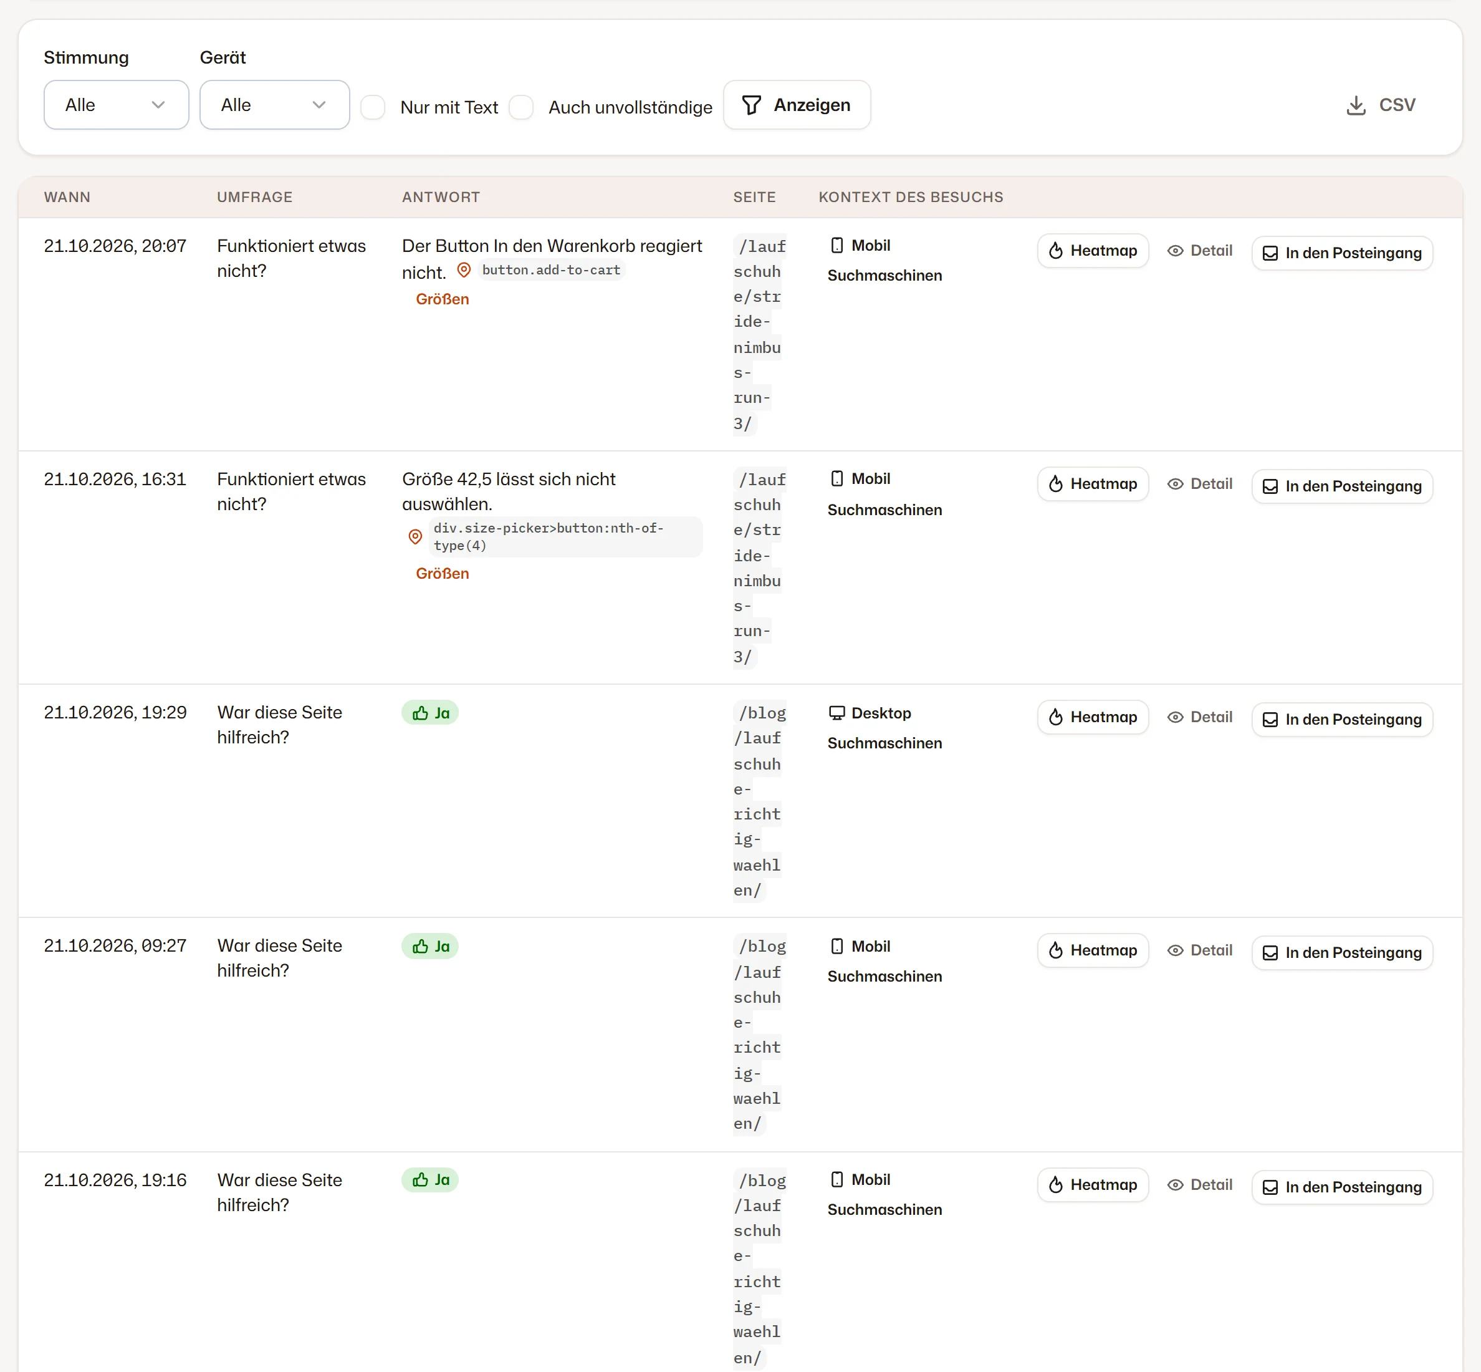This screenshot has height=1372, width=1481.
Task: Click the button.add-to-cart selector text
Action: coord(551,270)
